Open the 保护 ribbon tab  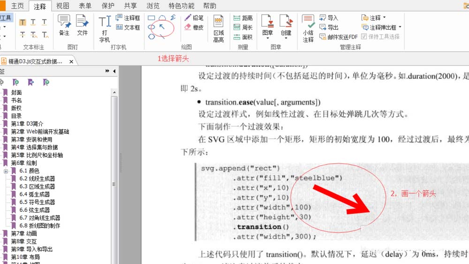[x=108, y=6]
